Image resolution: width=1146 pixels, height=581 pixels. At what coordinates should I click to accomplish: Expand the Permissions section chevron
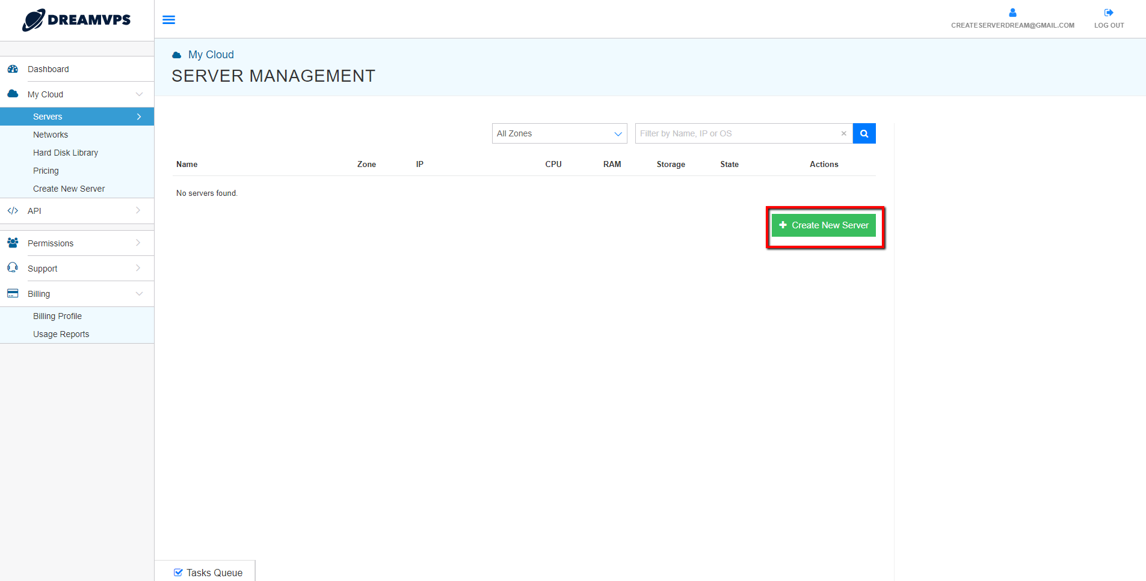coord(138,243)
